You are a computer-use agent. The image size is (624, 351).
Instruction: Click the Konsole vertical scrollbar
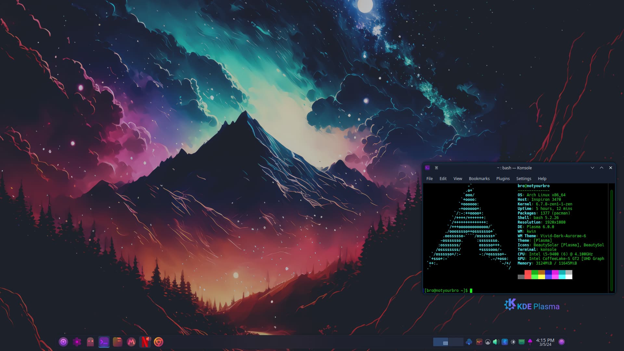coord(612,240)
